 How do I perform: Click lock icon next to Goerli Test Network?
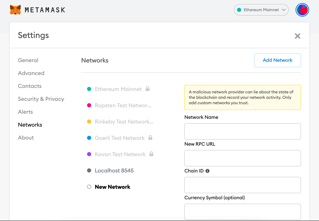[150, 137]
